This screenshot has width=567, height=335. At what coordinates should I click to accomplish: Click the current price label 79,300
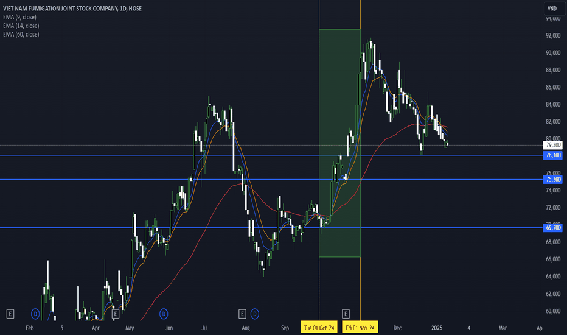click(553, 145)
